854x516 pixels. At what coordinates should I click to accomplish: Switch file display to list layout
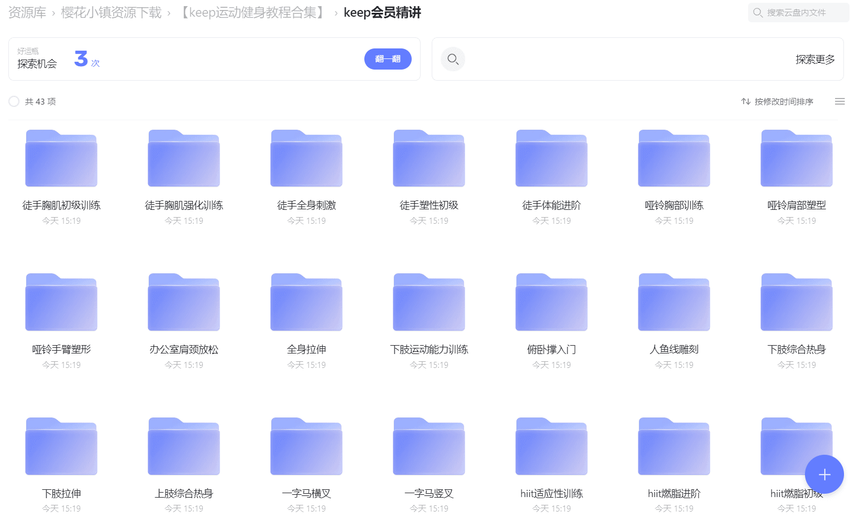(840, 101)
